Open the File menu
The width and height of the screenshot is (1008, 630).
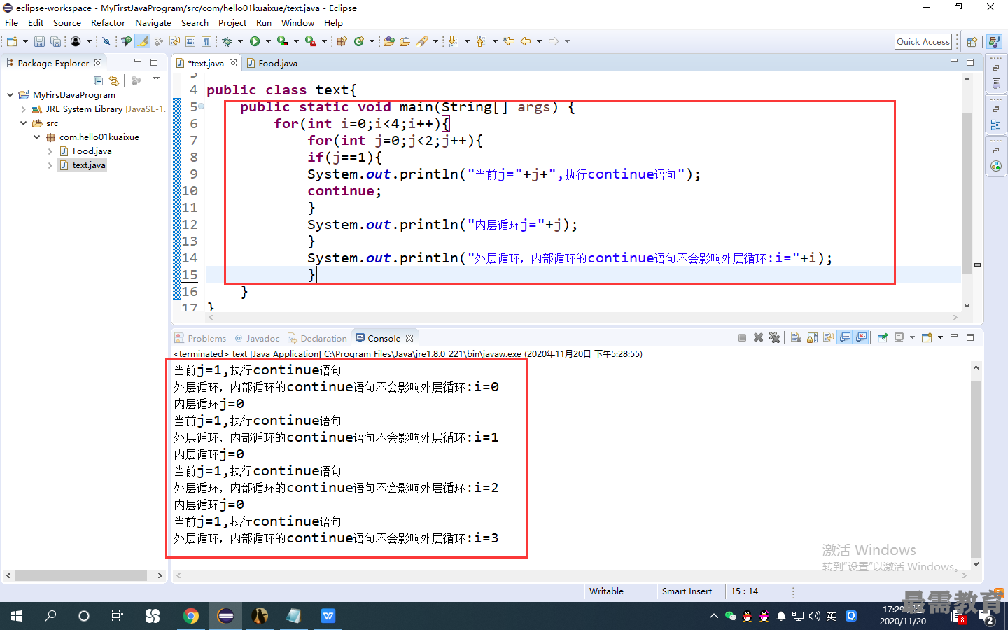12,22
